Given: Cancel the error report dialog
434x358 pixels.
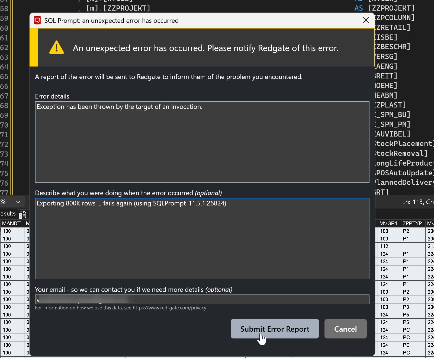Looking at the screenshot, I should coord(345,329).
